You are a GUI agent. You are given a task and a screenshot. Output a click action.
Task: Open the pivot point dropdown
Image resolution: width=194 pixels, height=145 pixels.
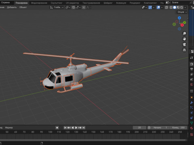click(68, 8)
